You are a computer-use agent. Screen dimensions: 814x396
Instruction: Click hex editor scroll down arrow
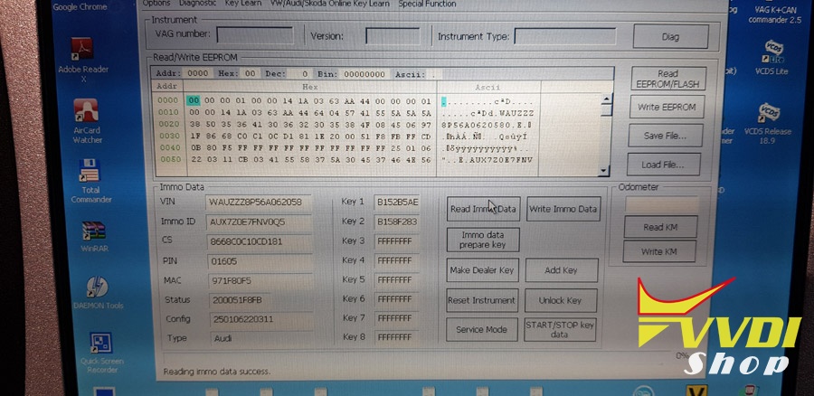click(x=603, y=170)
